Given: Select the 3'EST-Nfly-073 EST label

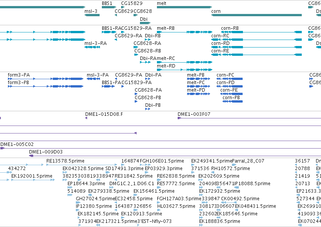Looking at the screenshot, I should [154, 221].
